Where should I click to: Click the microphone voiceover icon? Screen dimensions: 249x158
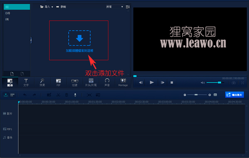[x=75, y=95]
